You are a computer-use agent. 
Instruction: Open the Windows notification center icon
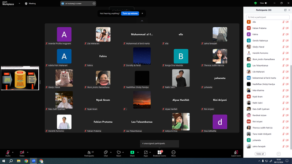[x=287, y=161]
